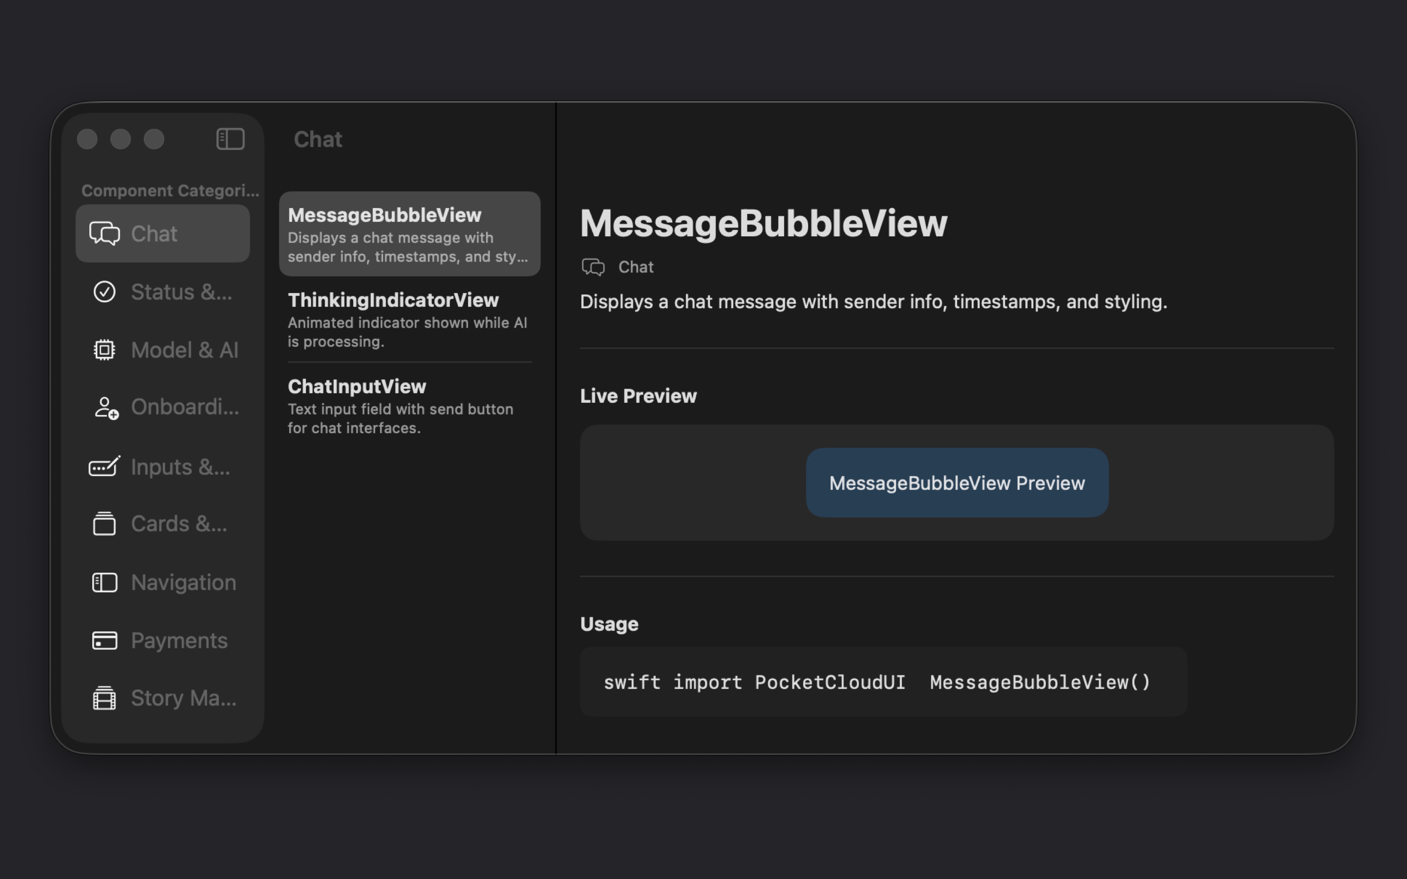Open the Payments credit card icon
Image resolution: width=1407 pixels, height=879 pixels.
[105, 641]
